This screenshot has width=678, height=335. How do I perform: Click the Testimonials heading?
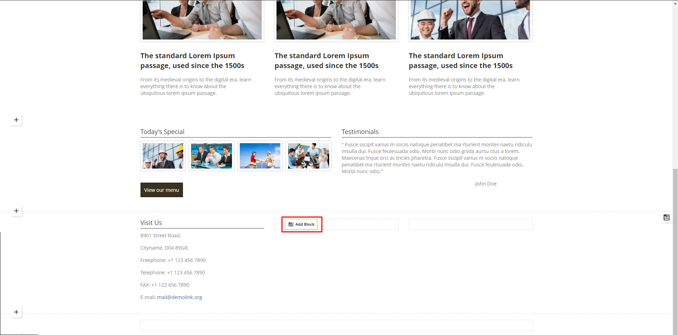click(360, 132)
